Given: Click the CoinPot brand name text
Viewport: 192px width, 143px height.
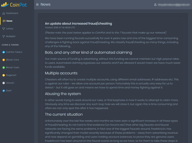Looking at the screenshot, I should [18, 5].
